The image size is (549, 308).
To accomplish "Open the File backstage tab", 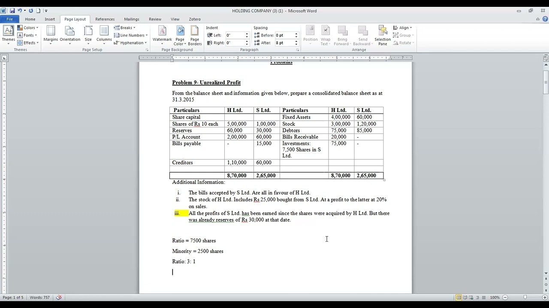I will pos(9,19).
